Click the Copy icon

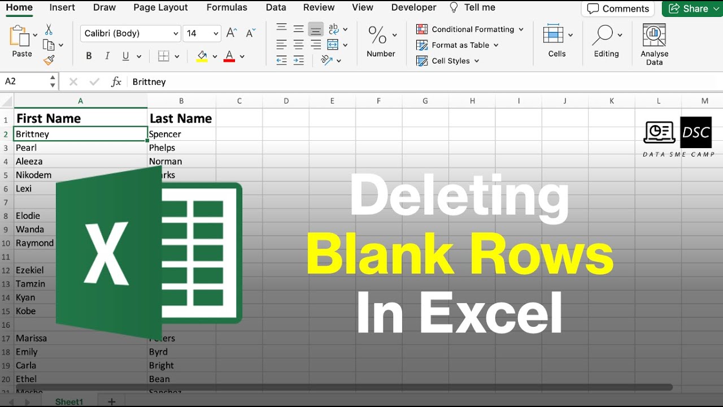click(49, 45)
